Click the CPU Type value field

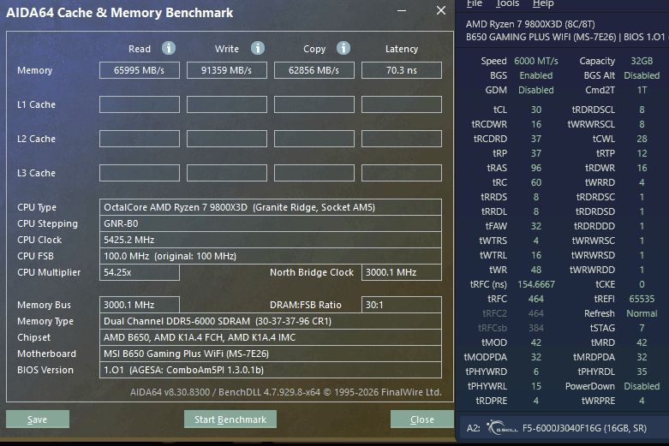point(271,207)
